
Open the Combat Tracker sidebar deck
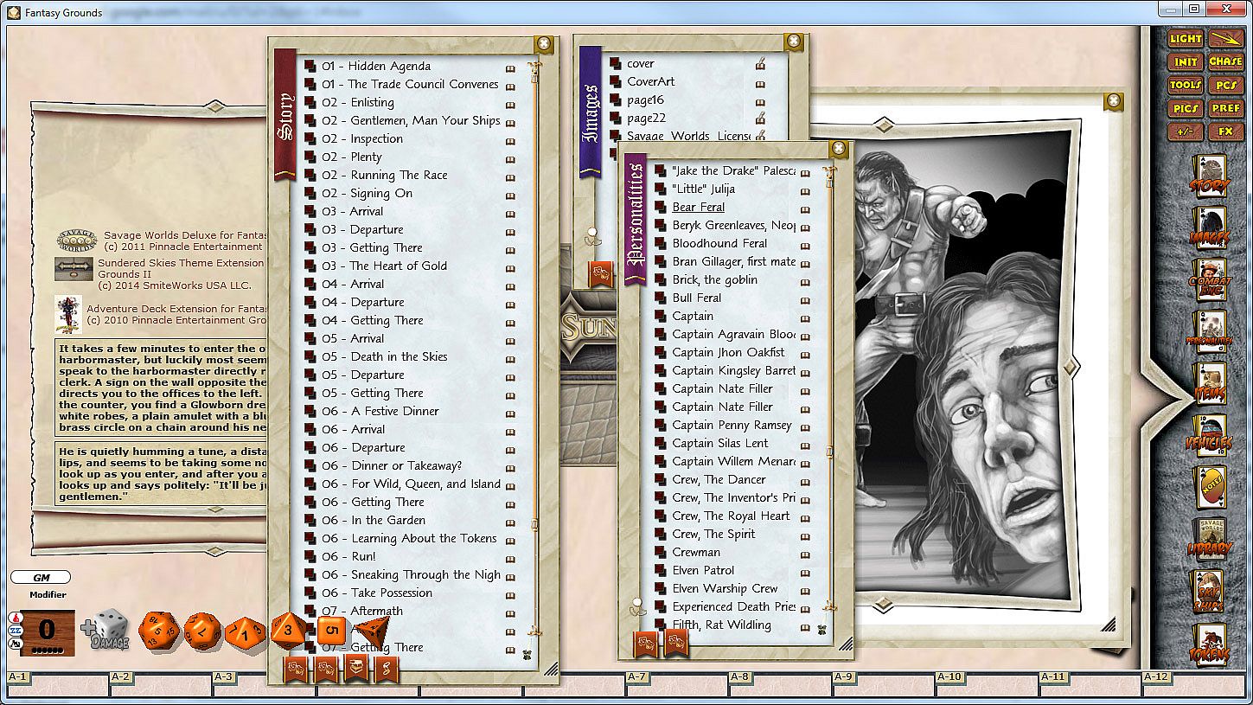click(x=1209, y=281)
